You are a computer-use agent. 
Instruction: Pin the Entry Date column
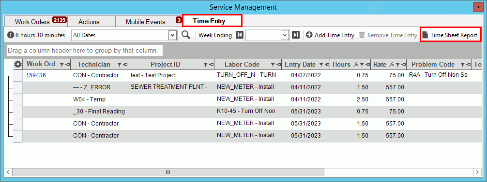[327, 65]
